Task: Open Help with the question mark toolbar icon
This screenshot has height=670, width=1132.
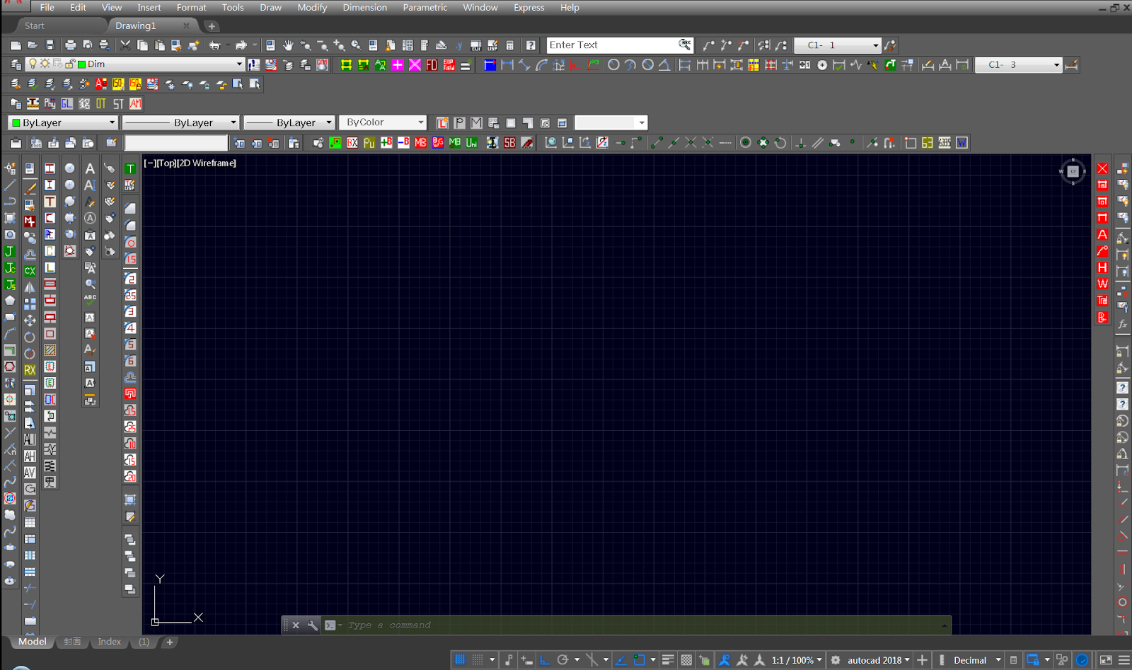Action: 531,45
